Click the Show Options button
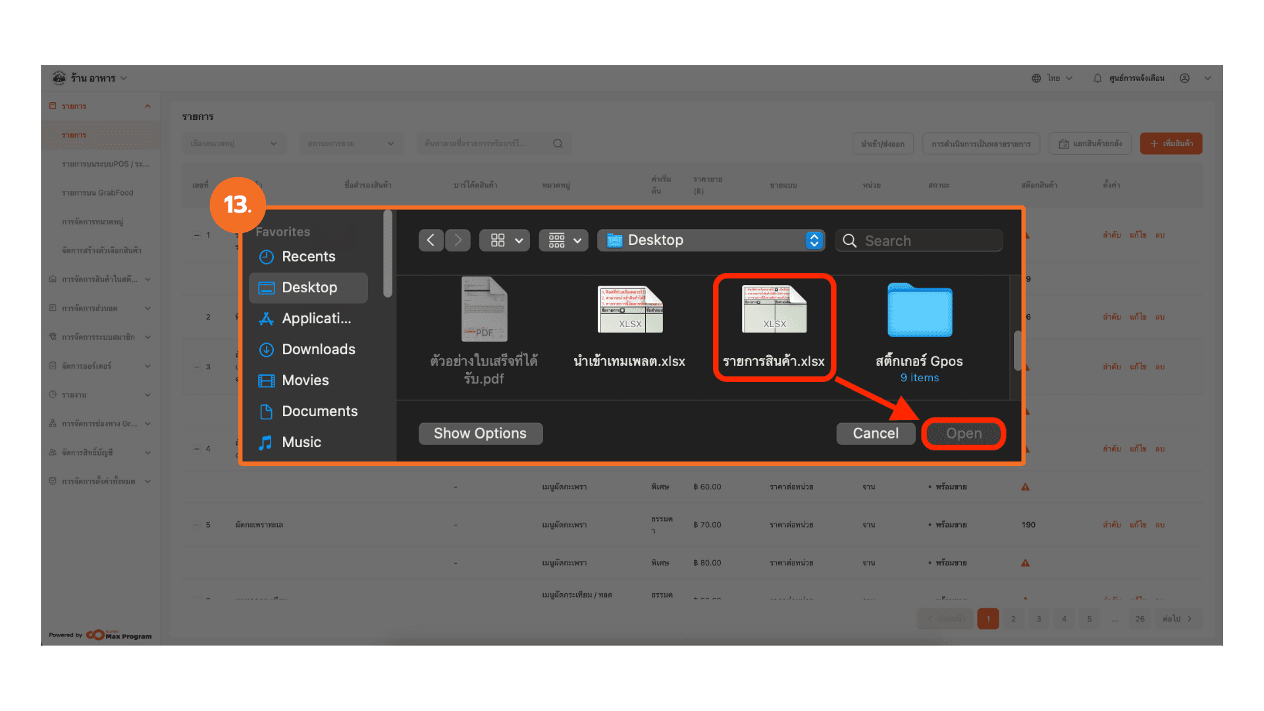 (x=480, y=434)
